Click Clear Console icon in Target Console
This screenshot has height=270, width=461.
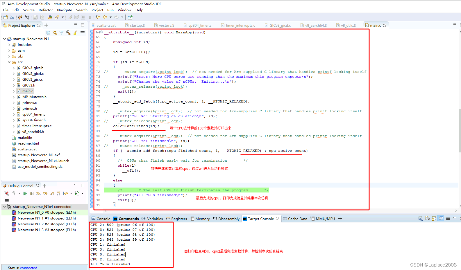point(427,219)
